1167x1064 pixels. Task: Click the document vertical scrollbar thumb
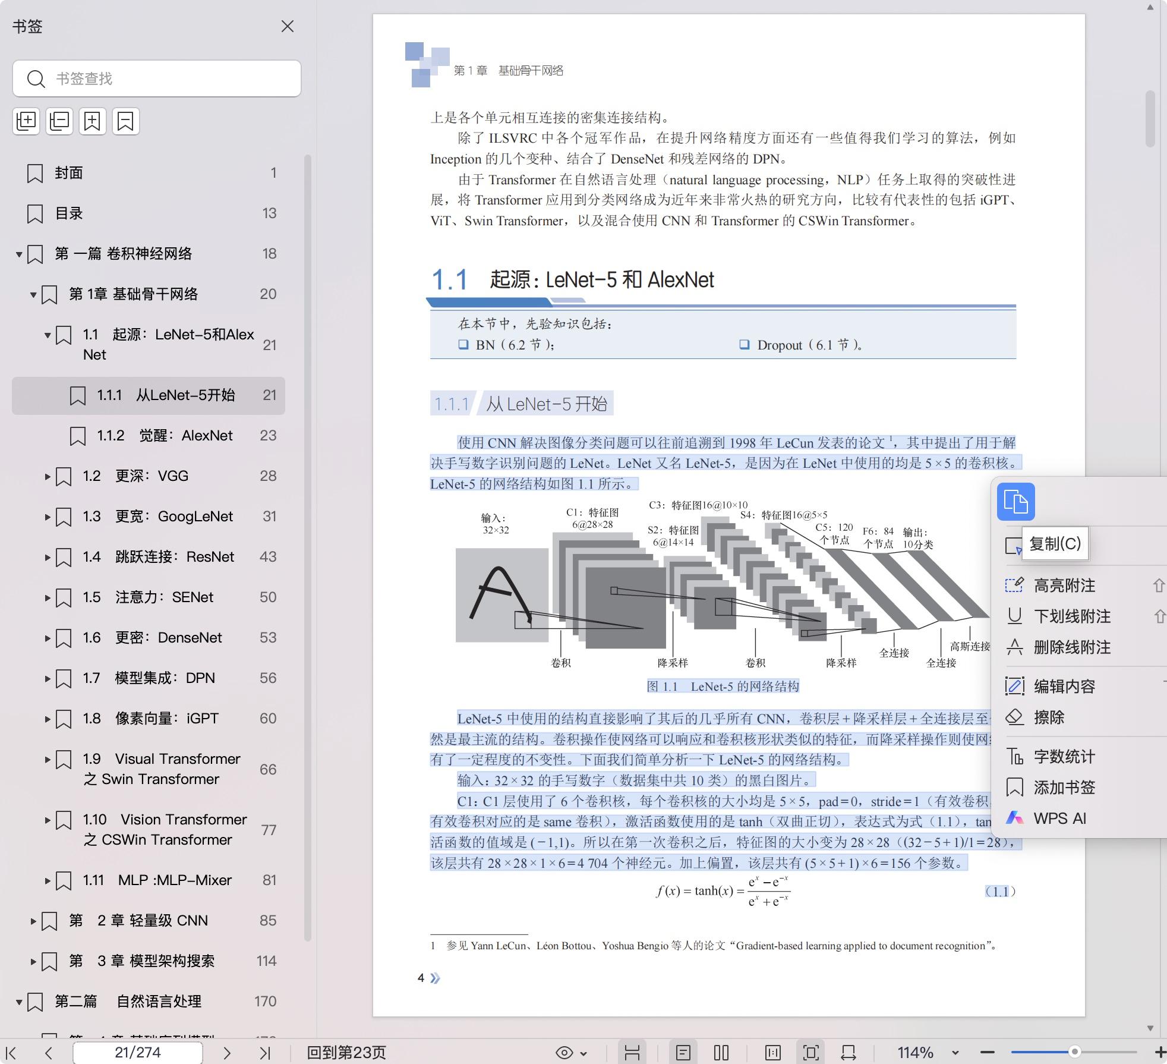click(x=1150, y=118)
